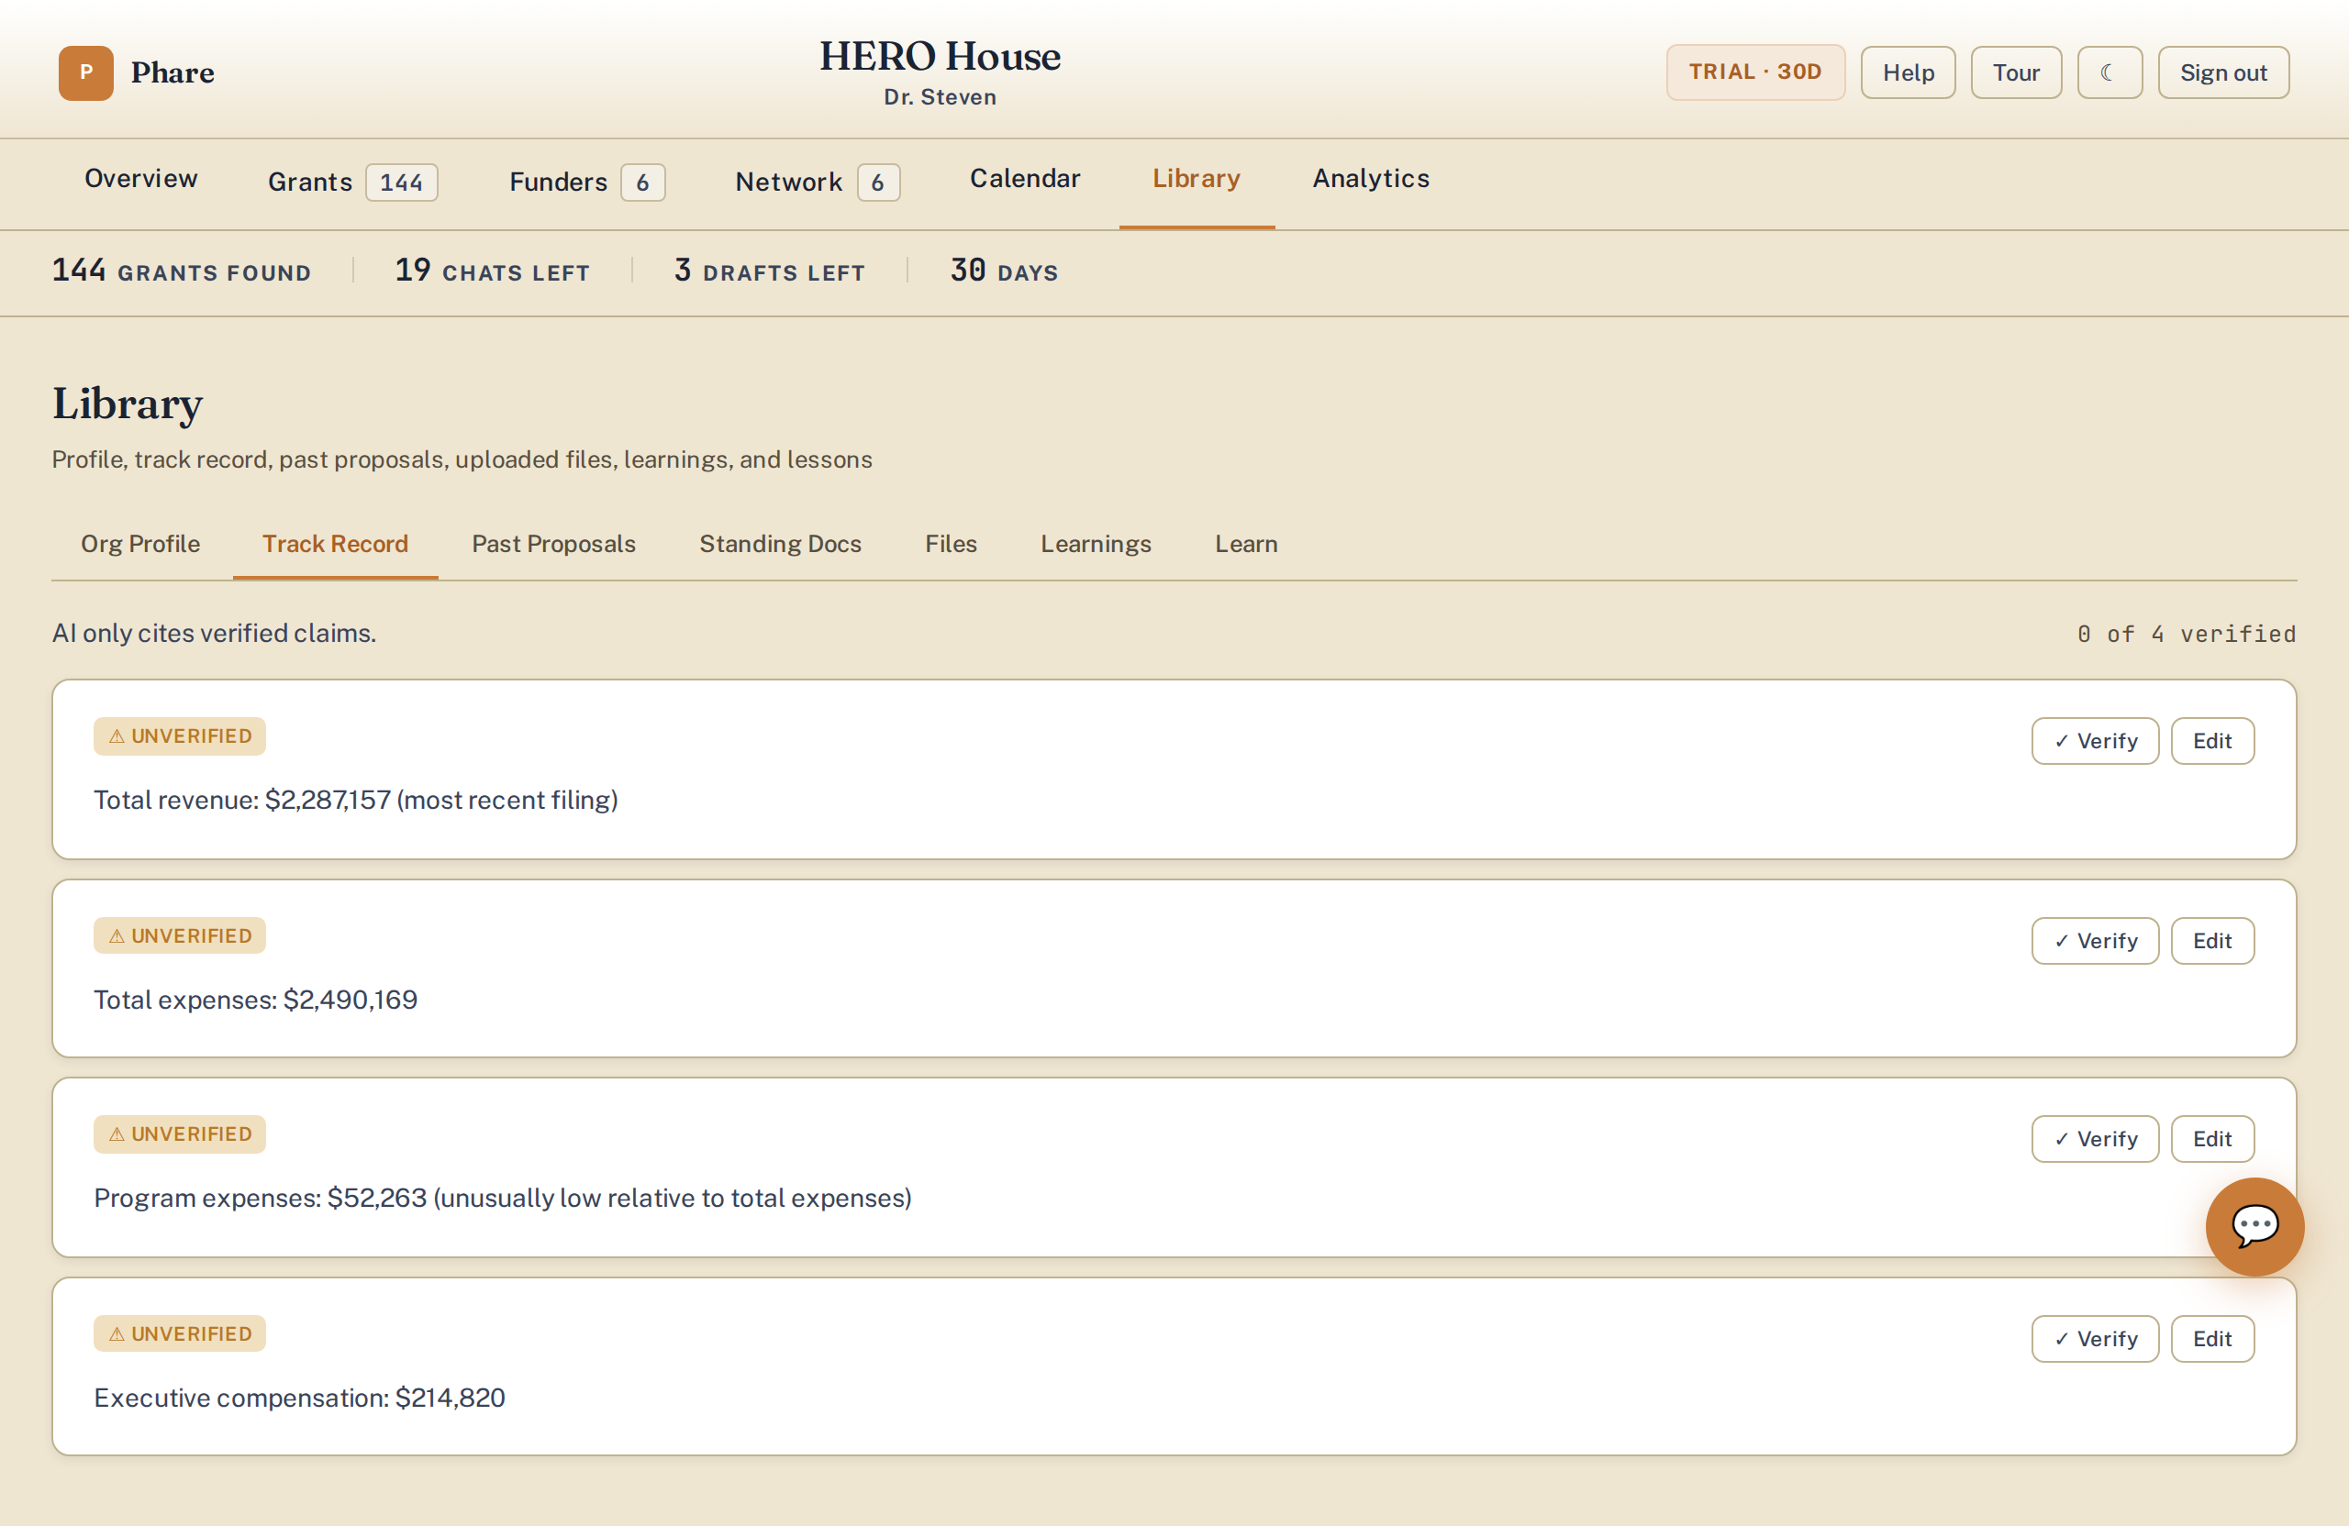Image resolution: width=2349 pixels, height=1526 pixels.
Task: Click the 3 DRAFTS LEFT stat
Action: 770,271
